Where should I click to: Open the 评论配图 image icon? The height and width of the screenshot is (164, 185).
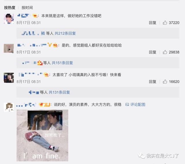pos(127,104)
